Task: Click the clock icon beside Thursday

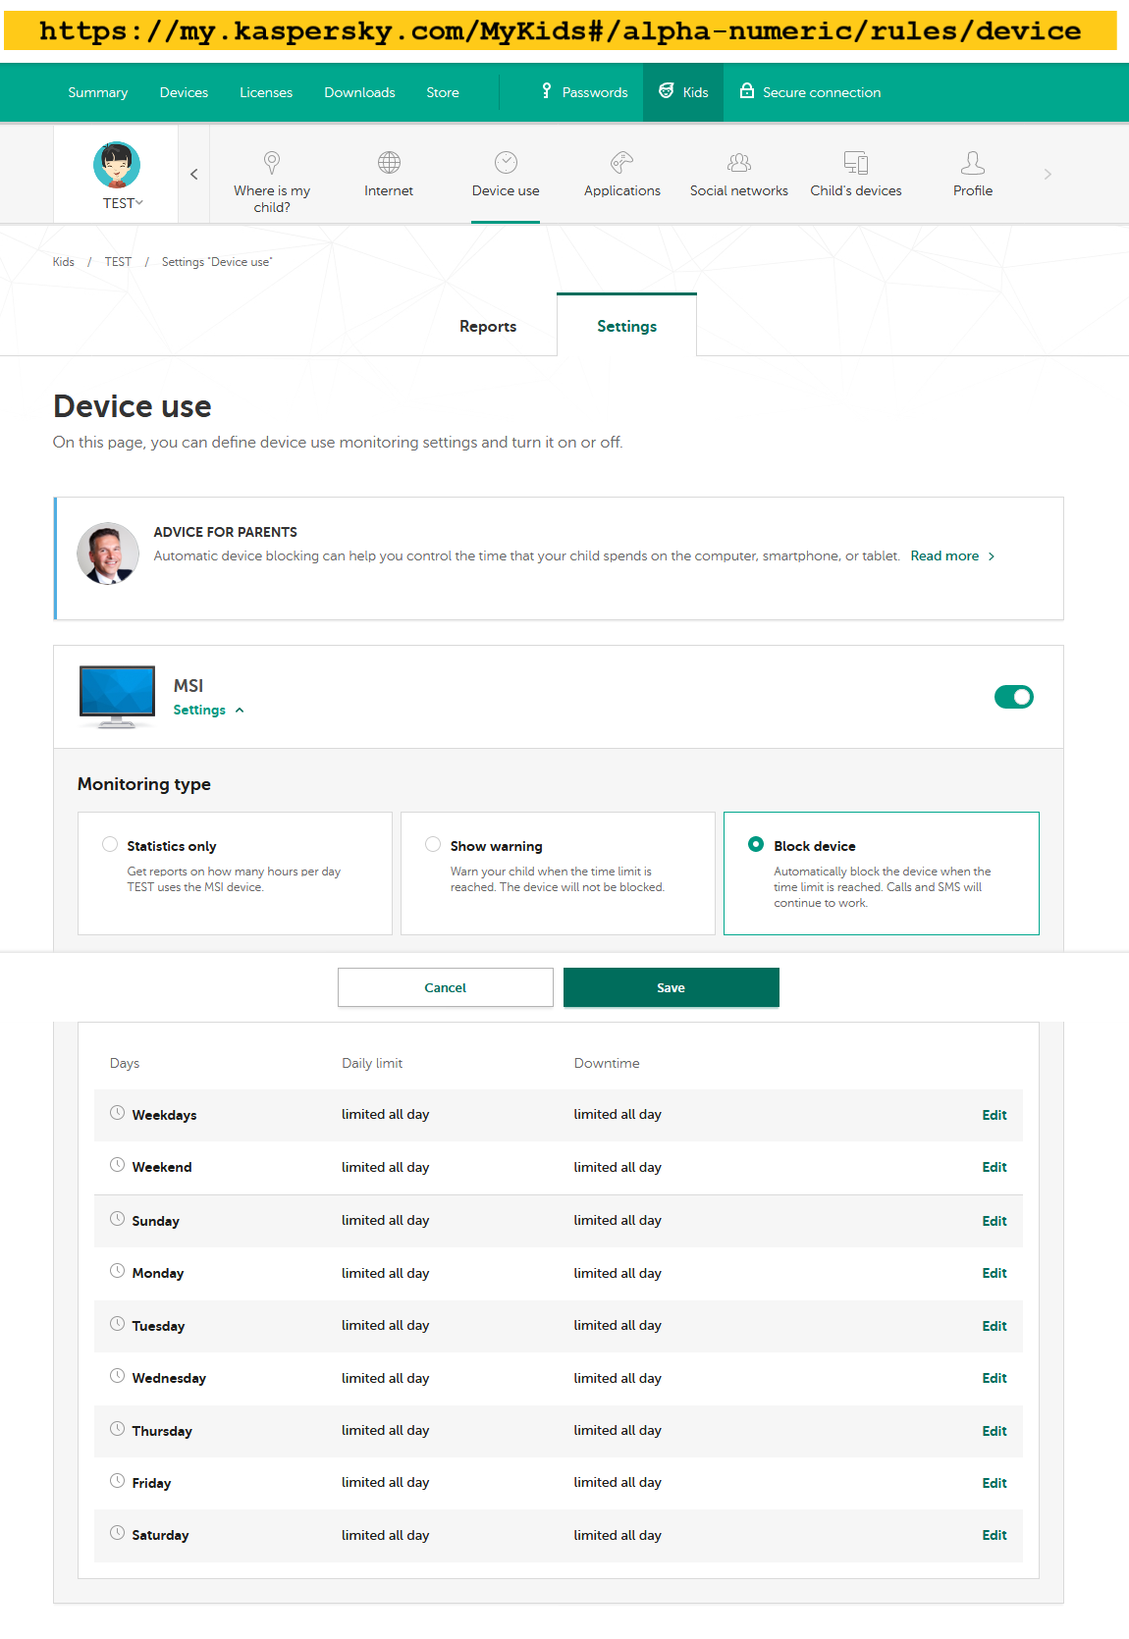Action: (117, 1429)
